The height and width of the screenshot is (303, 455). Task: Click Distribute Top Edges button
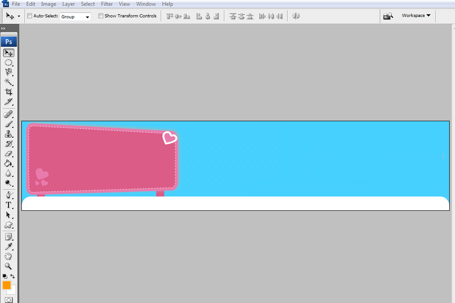point(233,16)
